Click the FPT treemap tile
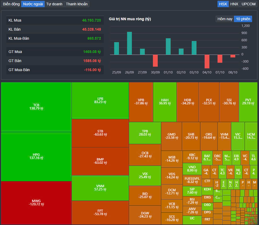This screenshot has height=225, width=259. 100,212
